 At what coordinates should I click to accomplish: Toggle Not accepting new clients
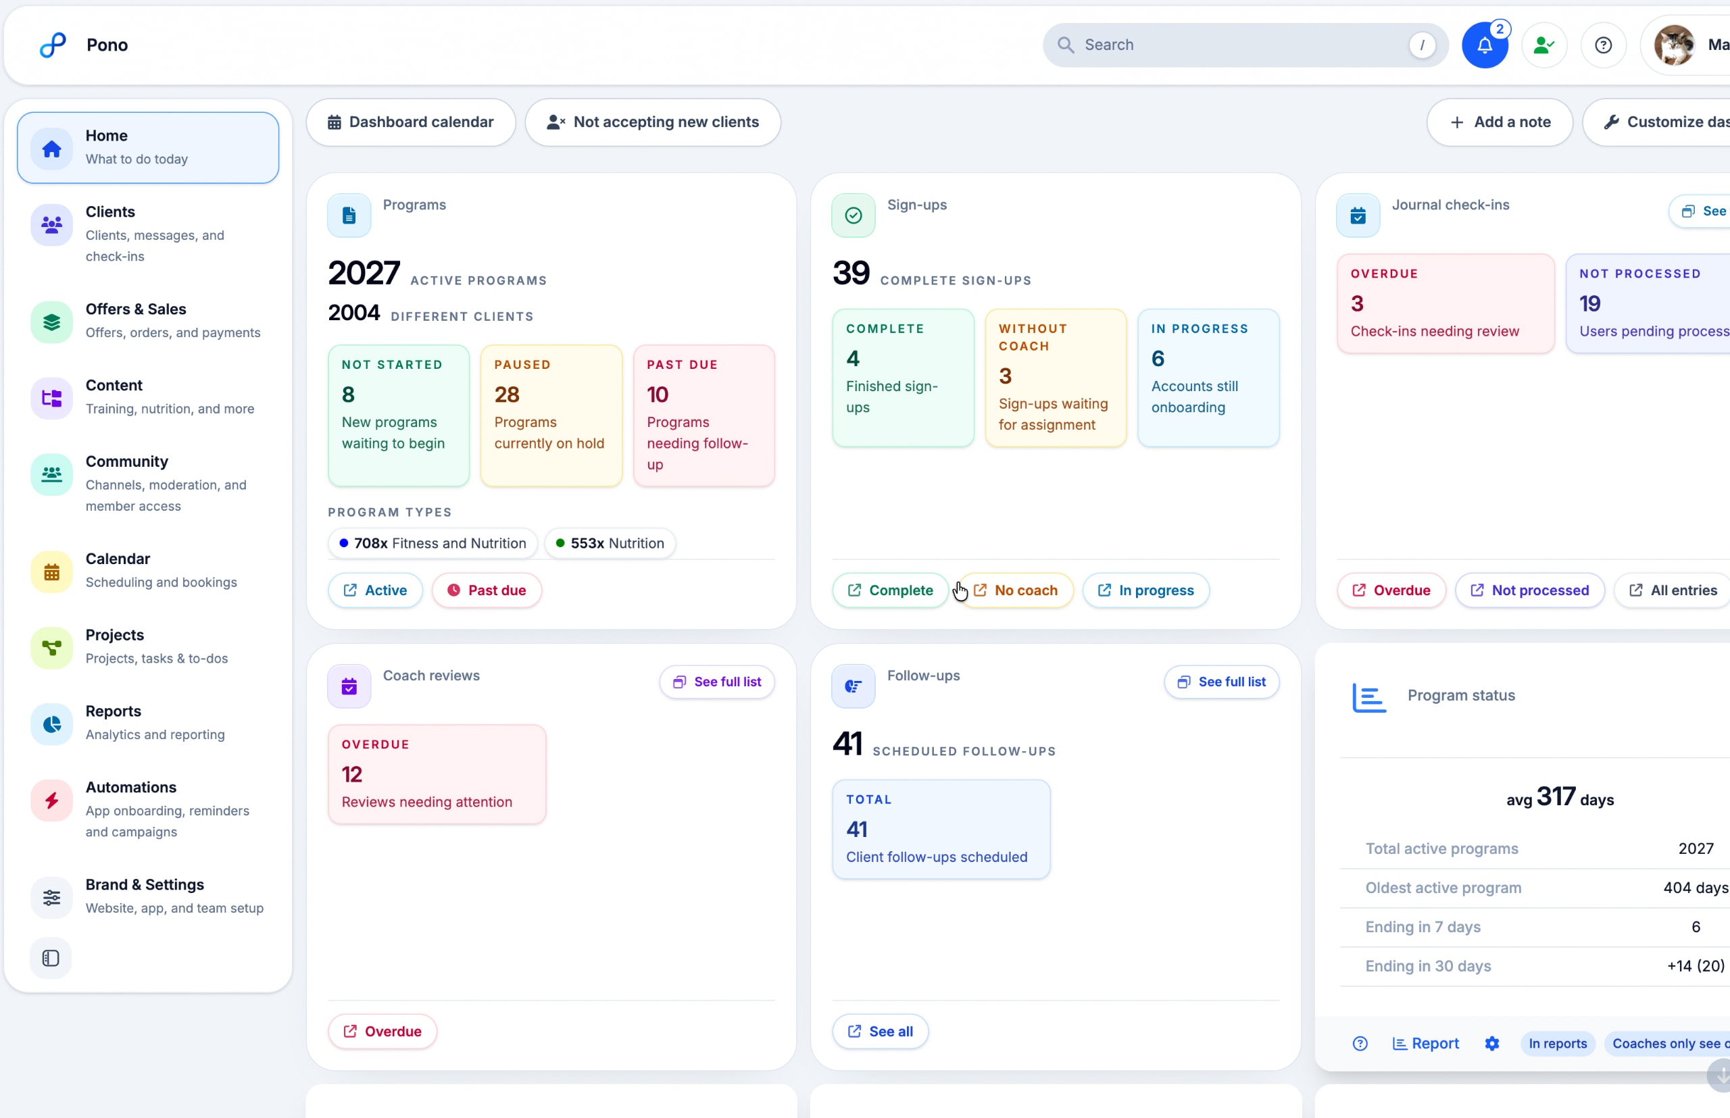click(652, 122)
